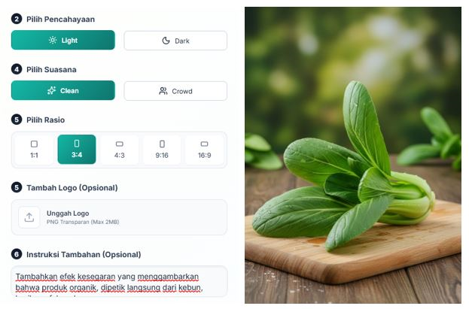
Task: Switch lighting to Dark
Action: click(175, 41)
